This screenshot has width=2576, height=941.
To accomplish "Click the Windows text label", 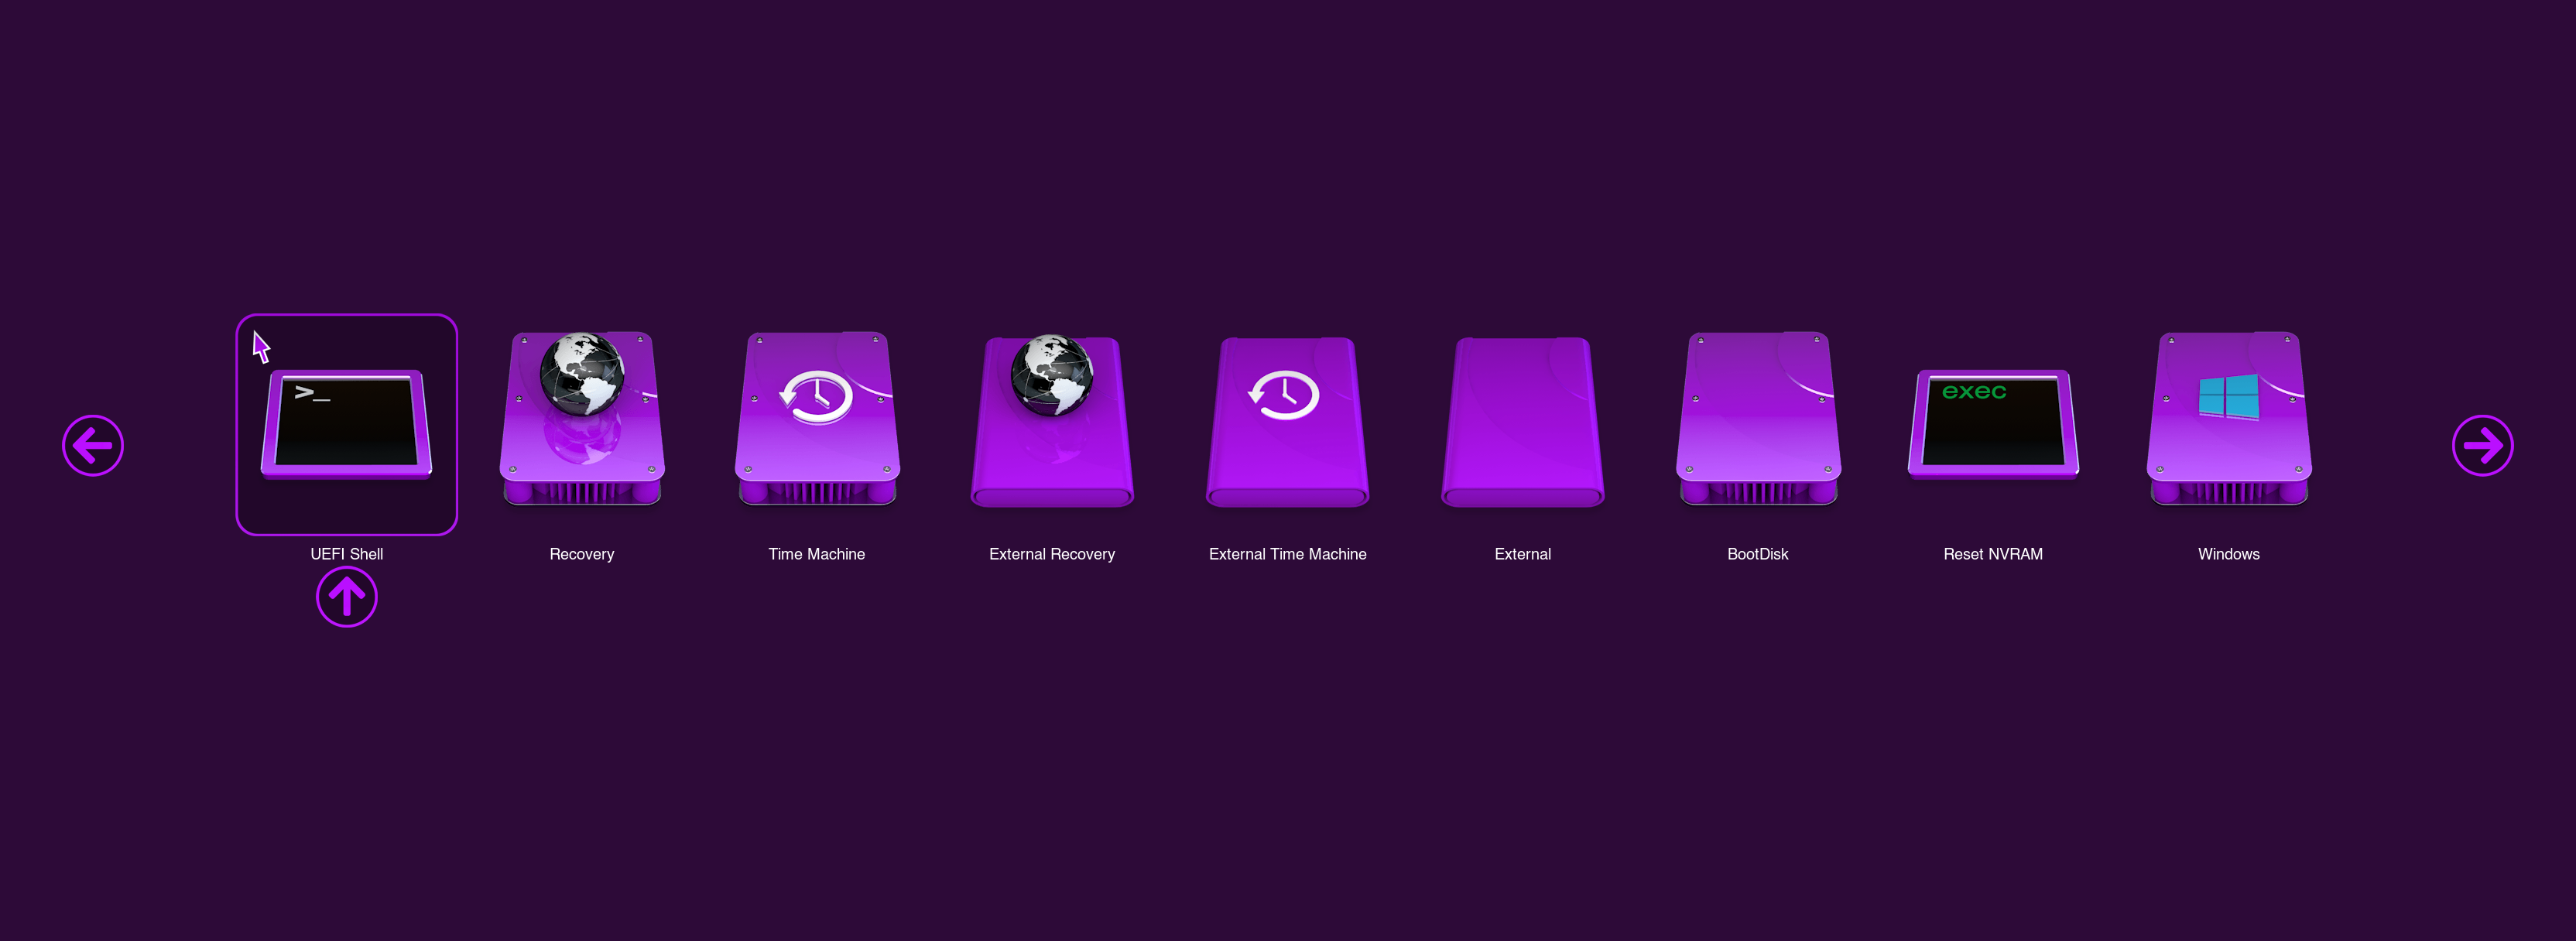I will click(2228, 554).
